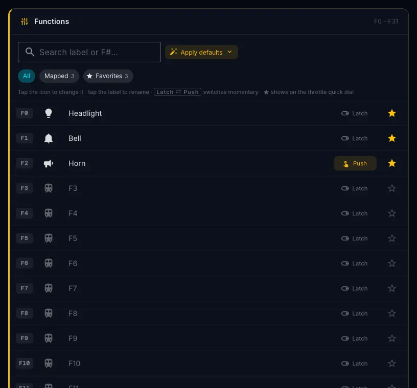
Task: Favorite F5 with its star
Action: click(392, 238)
